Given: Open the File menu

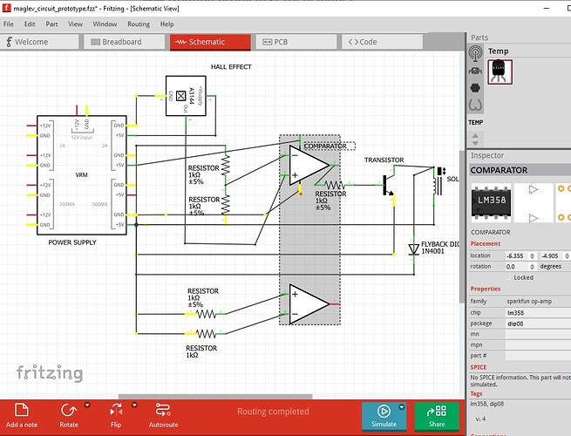Looking at the screenshot, I should pyautogui.click(x=9, y=24).
